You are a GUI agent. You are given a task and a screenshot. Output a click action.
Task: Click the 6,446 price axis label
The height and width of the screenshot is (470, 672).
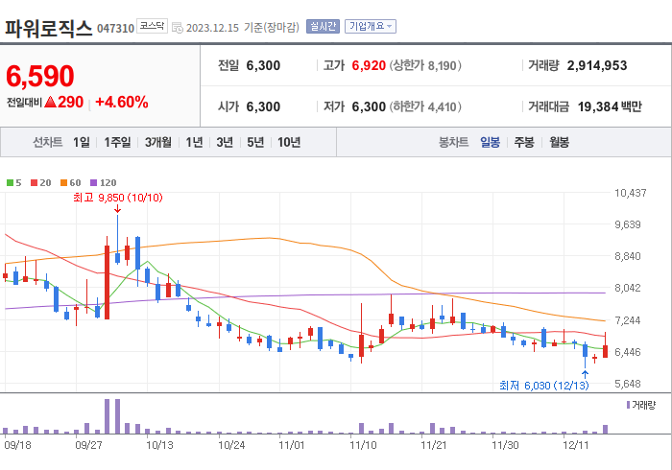pyautogui.click(x=628, y=352)
